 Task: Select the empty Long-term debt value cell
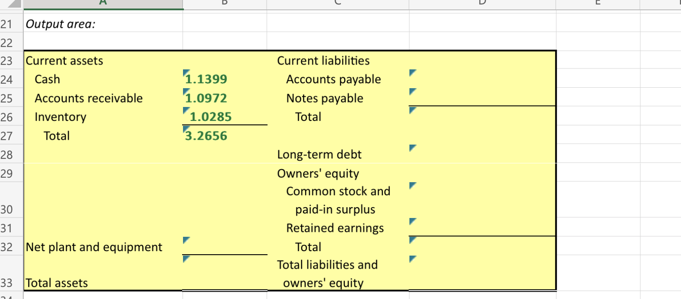[482, 154]
